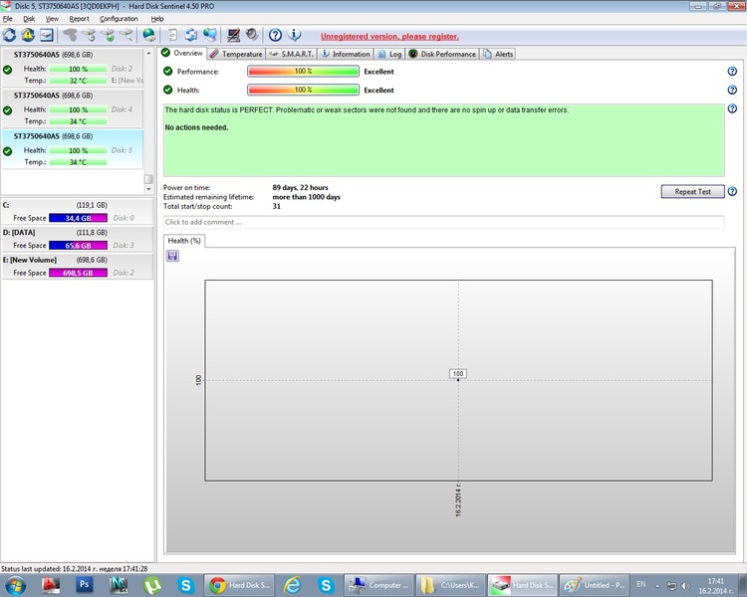Select the E: [New Volume] partition entry
747x597 pixels.
tap(77, 267)
